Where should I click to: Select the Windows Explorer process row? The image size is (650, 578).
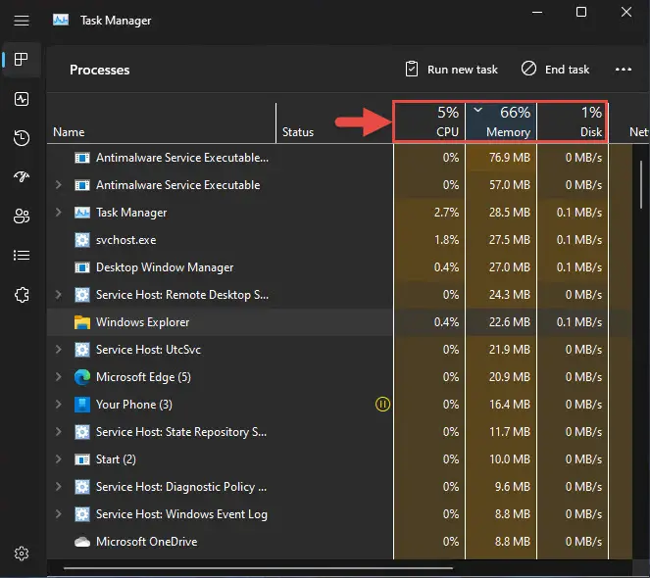click(340, 322)
